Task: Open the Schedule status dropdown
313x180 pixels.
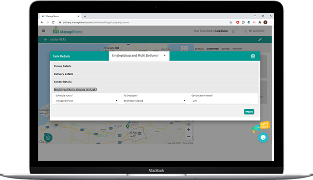Action: pos(86,101)
